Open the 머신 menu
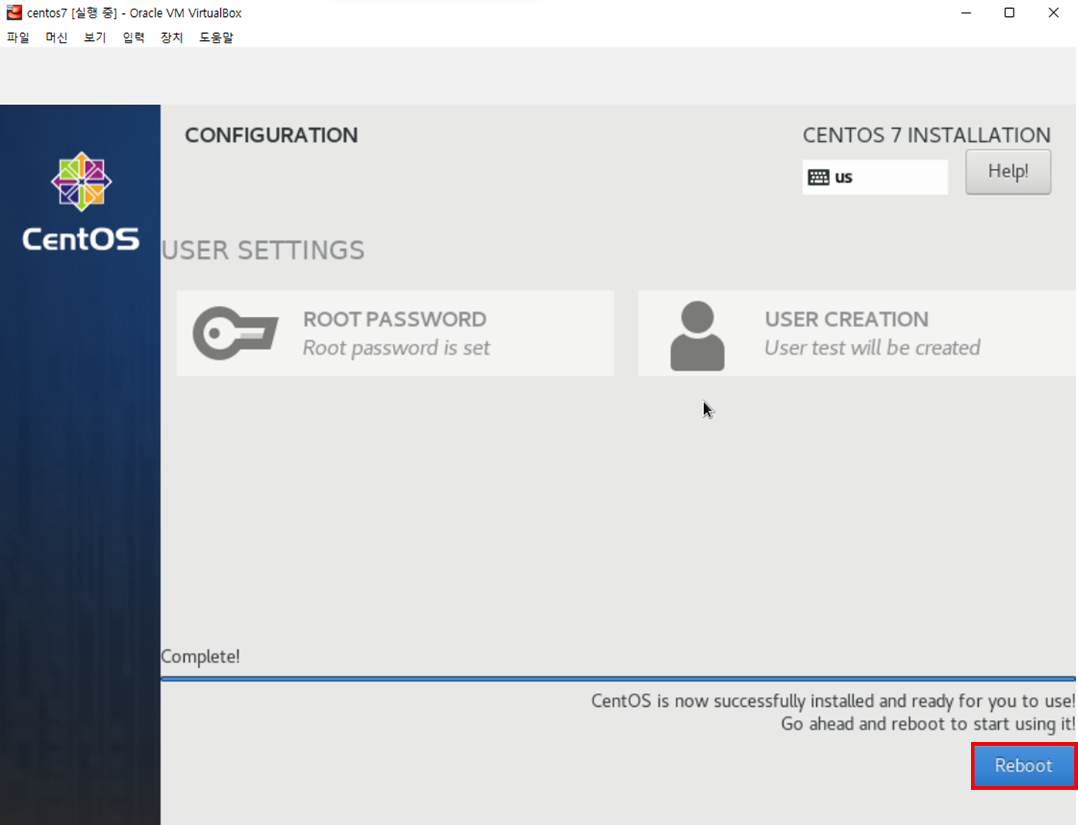 [57, 37]
